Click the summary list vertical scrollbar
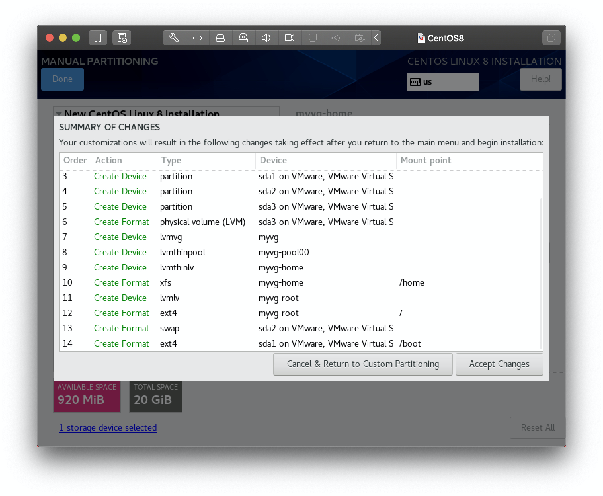This screenshot has width=603, height=496. click(541, 273)
